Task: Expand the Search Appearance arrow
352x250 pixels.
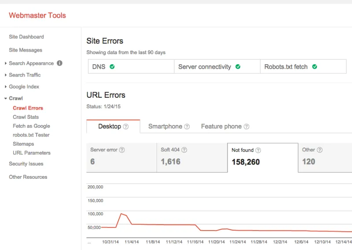Action: coord(6,63)
